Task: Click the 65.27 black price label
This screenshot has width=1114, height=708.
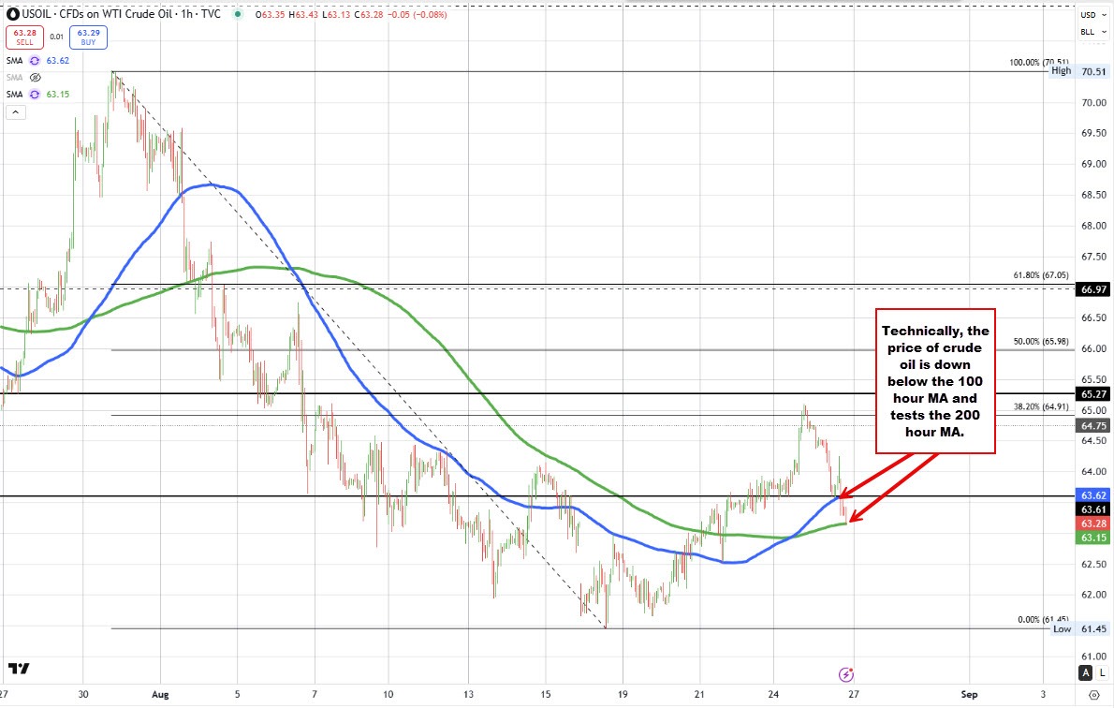Action: click(1094, 394)
